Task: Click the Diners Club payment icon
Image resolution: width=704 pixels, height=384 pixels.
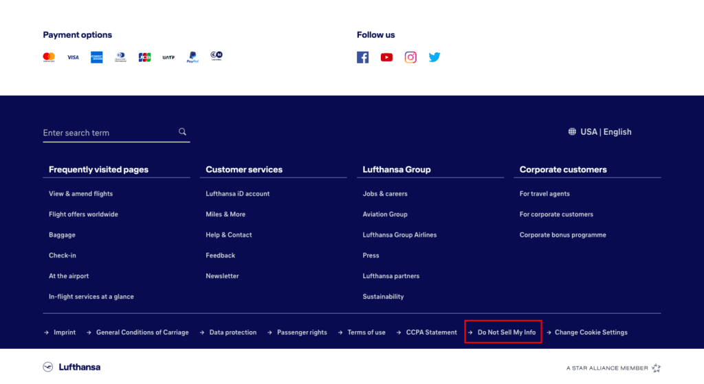Action: pyautogui.click(x=120, y=57)
